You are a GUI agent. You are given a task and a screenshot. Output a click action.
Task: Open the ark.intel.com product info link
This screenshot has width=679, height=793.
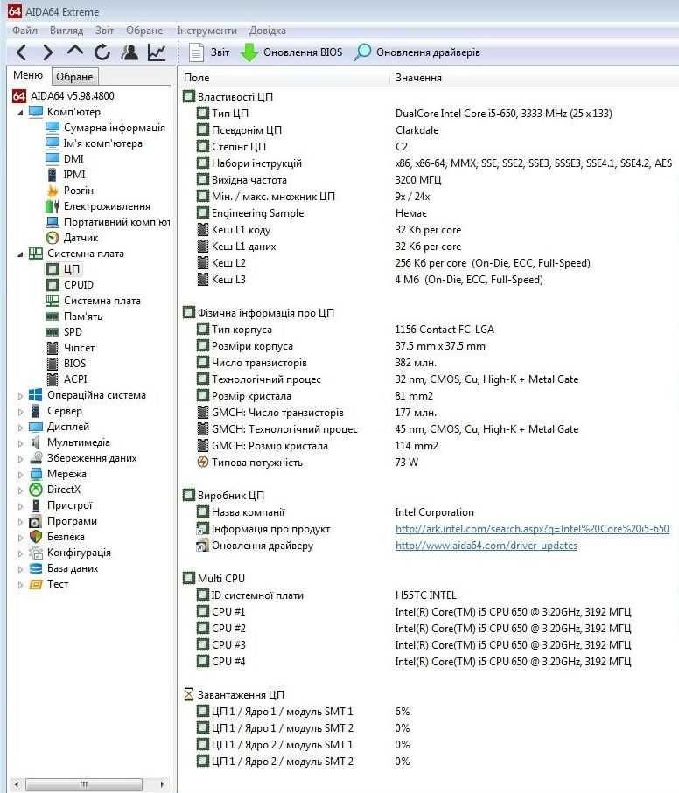pyautogui.click(x=532, y=529)
